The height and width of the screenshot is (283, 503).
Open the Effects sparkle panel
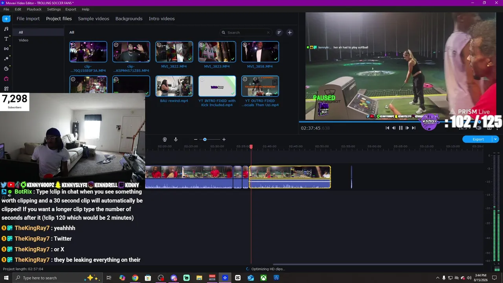tap(6, 59)
